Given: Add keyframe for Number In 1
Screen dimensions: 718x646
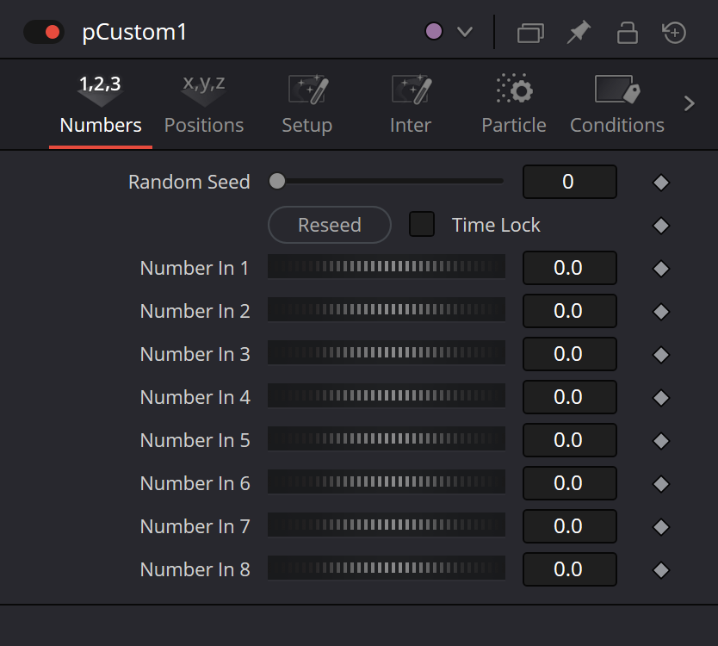Looking at the screenshot, I should coord(661,269).
